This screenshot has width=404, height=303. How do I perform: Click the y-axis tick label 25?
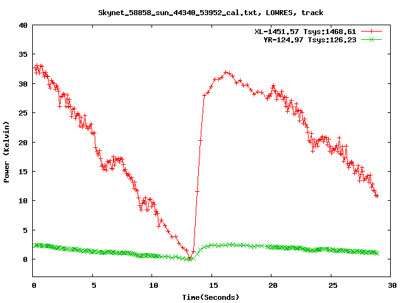(23, 113)
